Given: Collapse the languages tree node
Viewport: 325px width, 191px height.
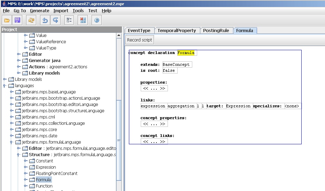Looking at the screenshot, I should point(5,86).
